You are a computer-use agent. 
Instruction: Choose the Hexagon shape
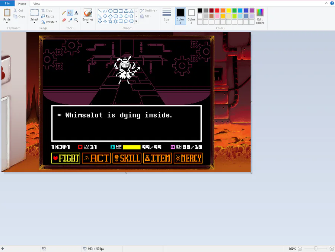[116, 16]
